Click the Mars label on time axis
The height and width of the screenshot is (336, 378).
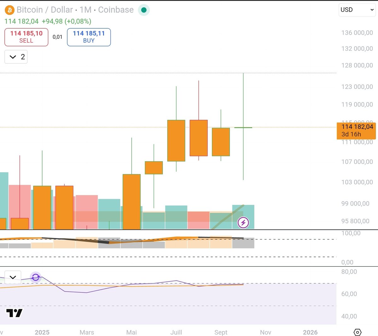(87, 332)
